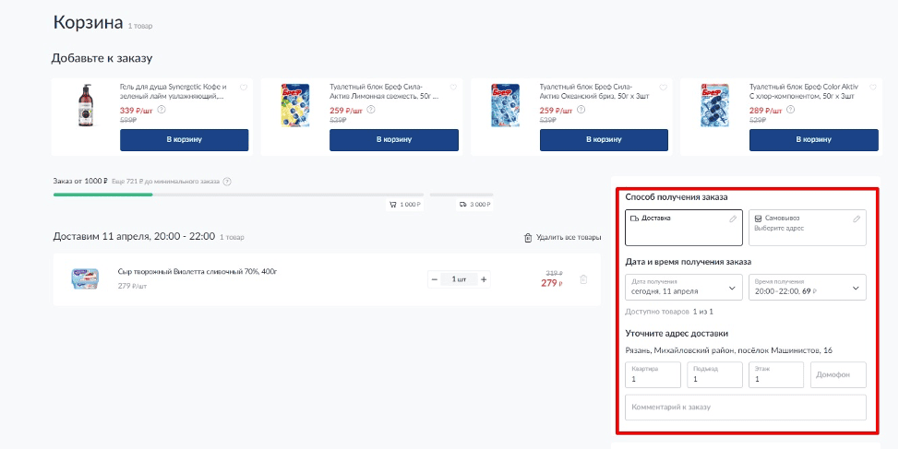The image size is (899, 449).
Task: Edit Самовывоз address using pencil icon
Action: 857,219
